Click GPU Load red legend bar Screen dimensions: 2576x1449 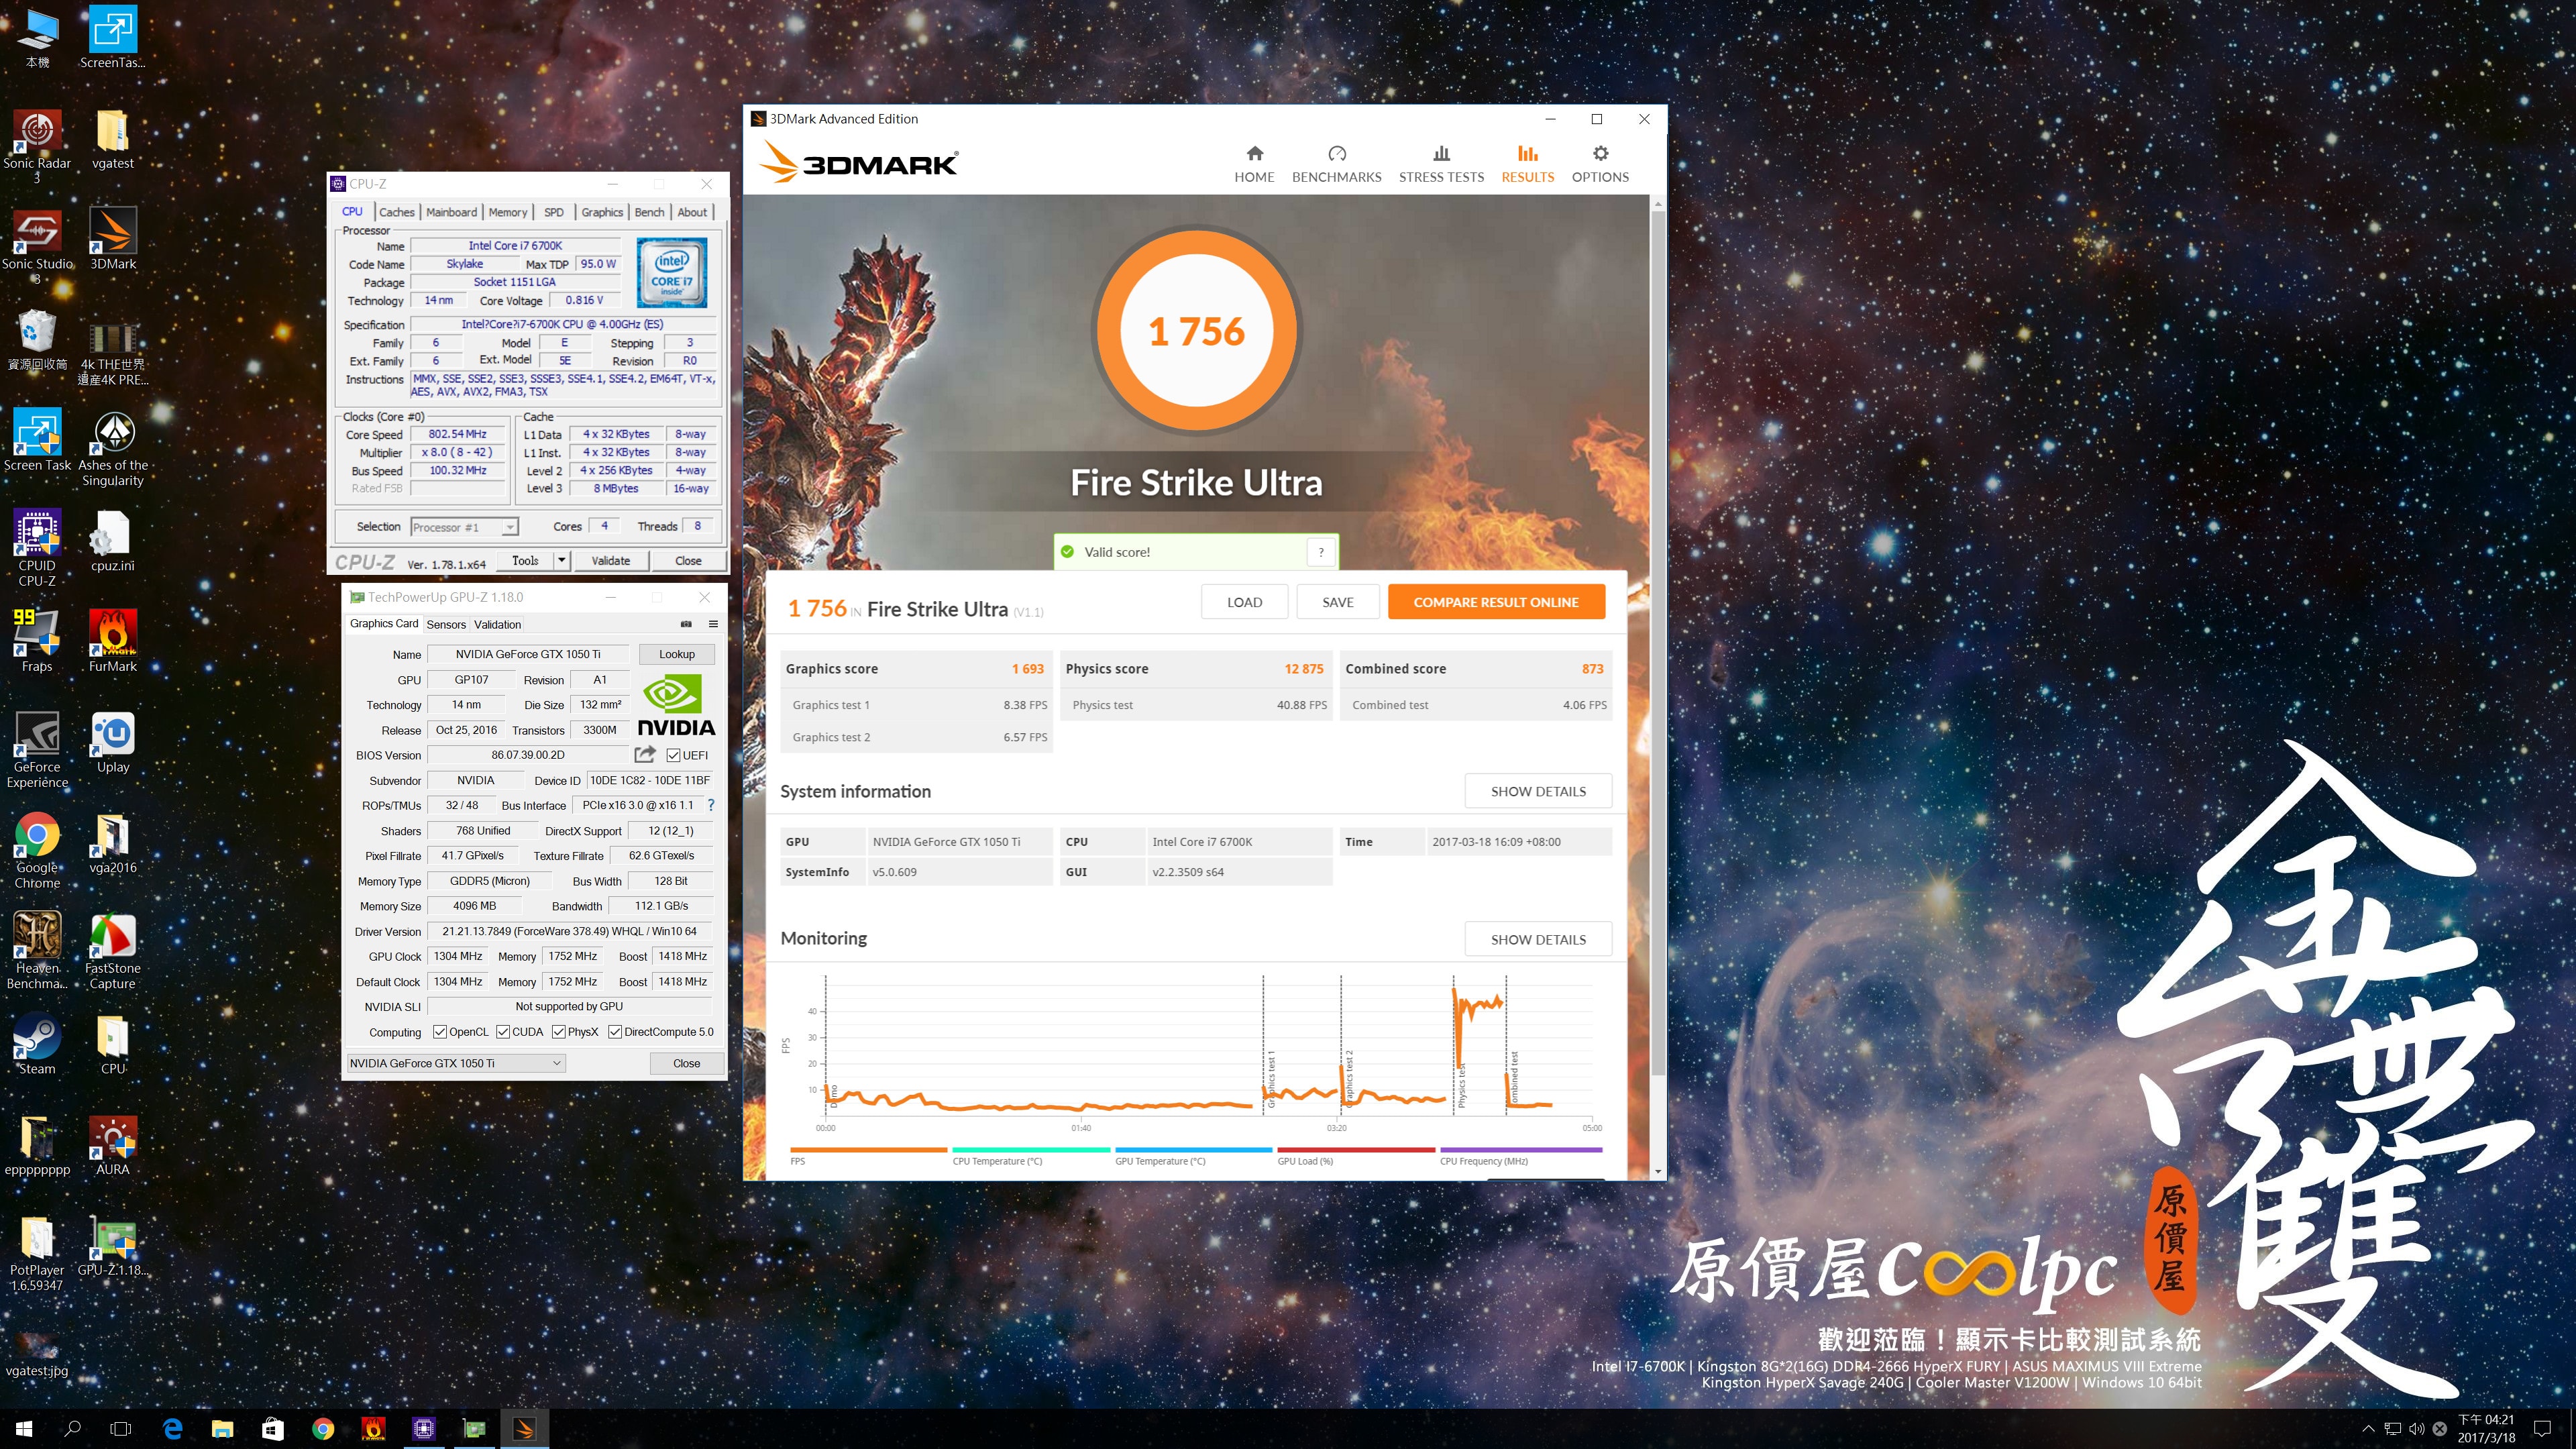[1356, 1150]
